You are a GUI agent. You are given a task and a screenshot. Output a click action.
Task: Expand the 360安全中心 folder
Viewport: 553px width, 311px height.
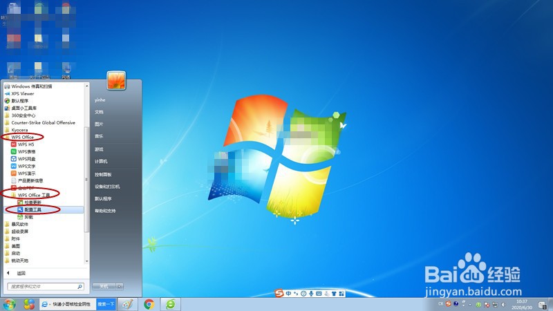tap(20, 115)
